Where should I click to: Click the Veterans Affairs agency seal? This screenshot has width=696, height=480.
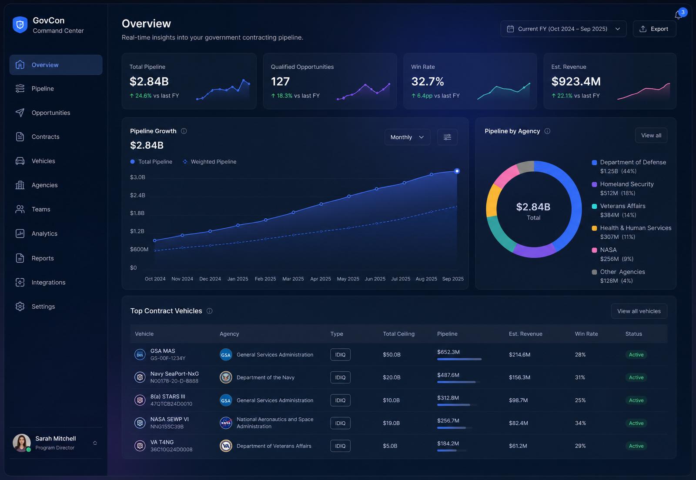point(226,446)
